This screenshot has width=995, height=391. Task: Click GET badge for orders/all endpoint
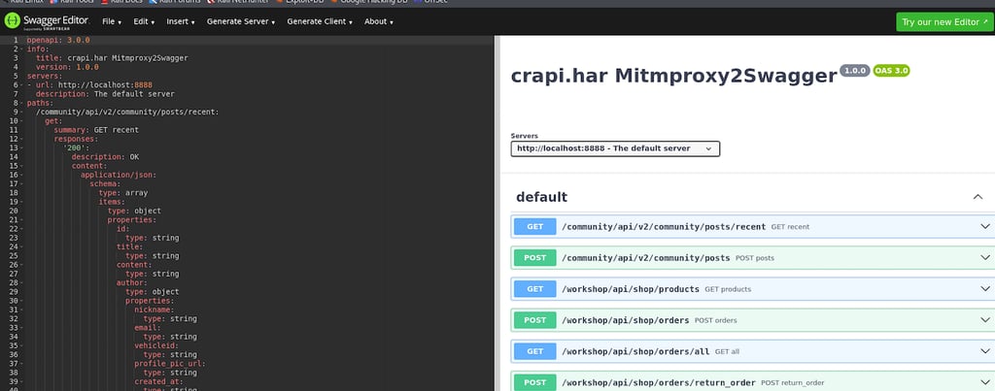[x=535, y=351]
